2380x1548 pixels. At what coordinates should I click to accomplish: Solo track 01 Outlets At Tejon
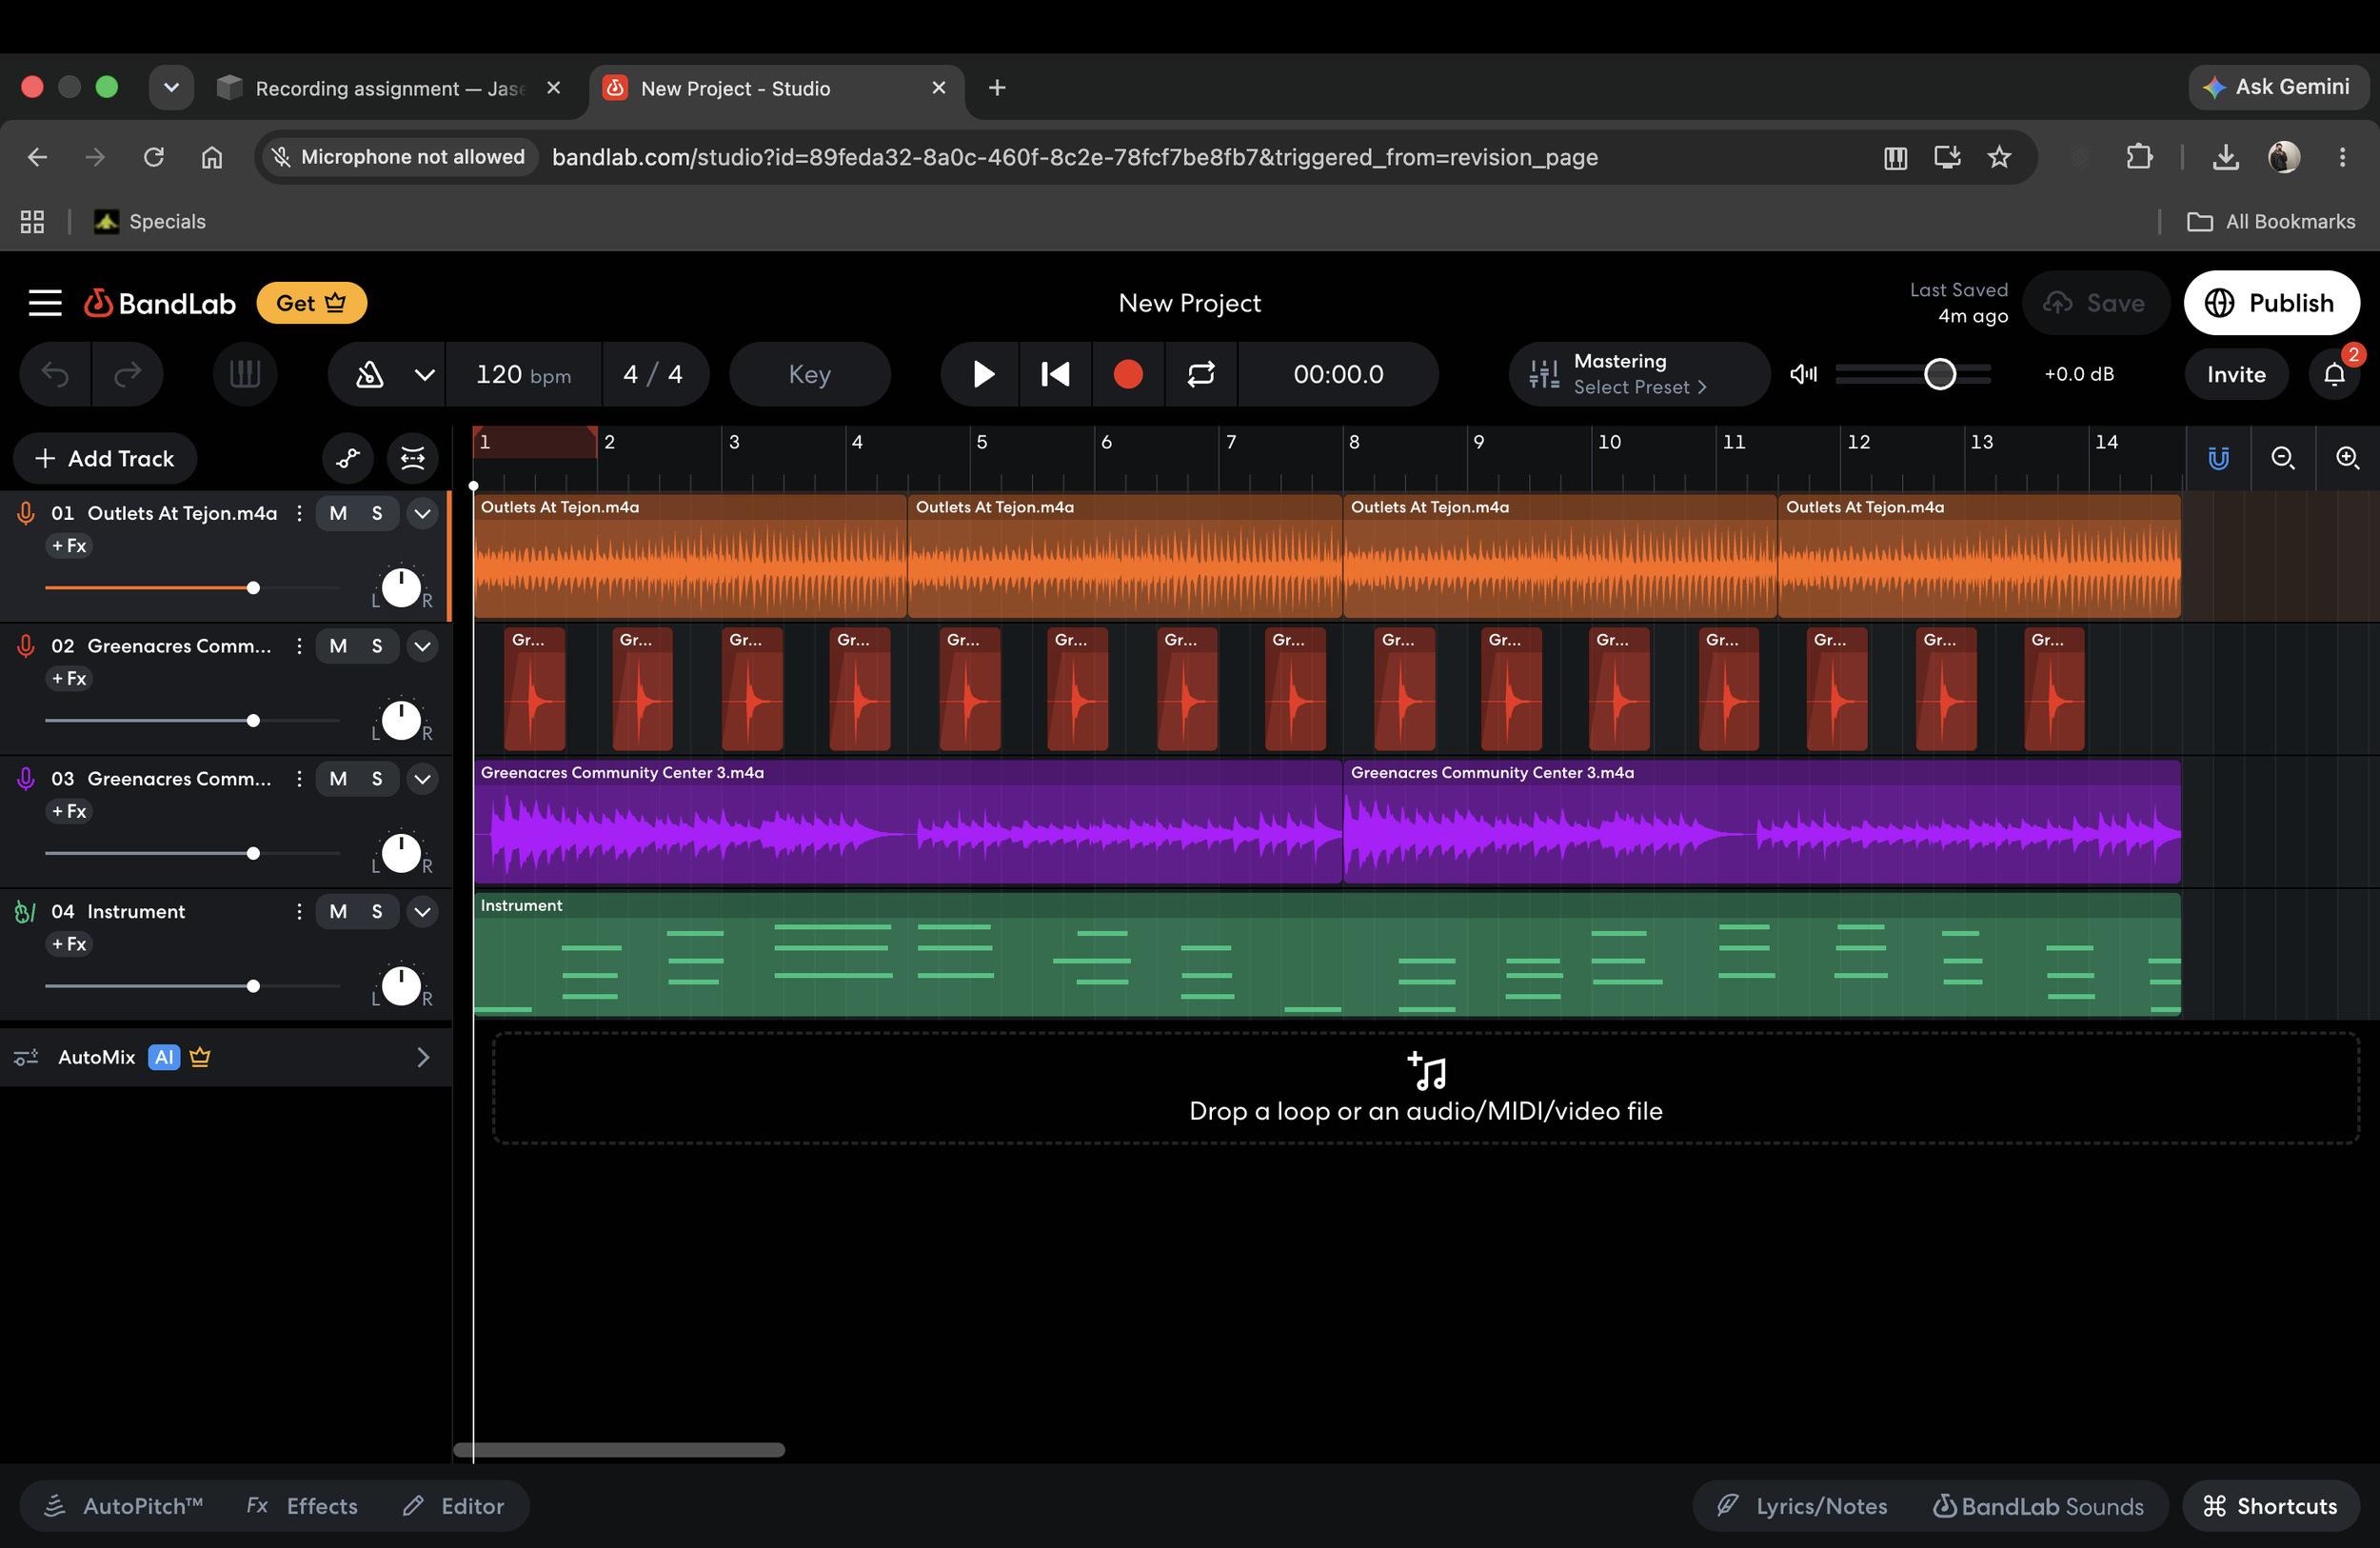(377, 513)
